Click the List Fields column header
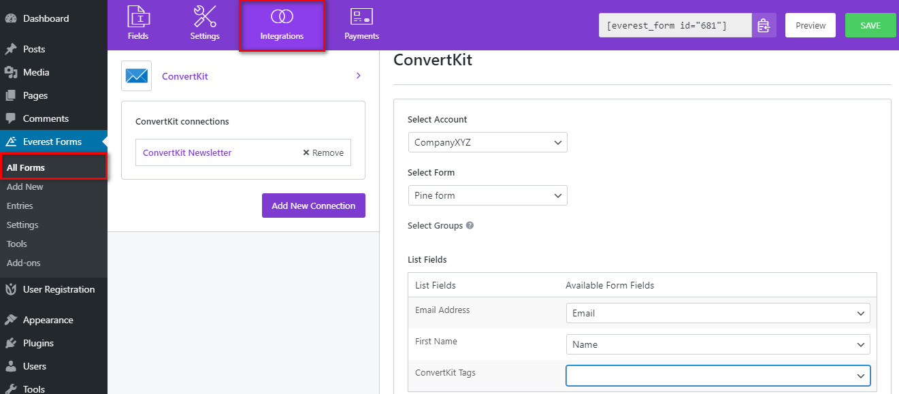 436,285
